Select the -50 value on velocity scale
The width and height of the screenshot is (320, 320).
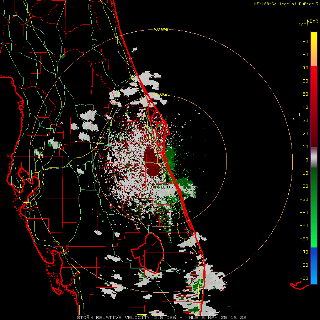point(304,226)
